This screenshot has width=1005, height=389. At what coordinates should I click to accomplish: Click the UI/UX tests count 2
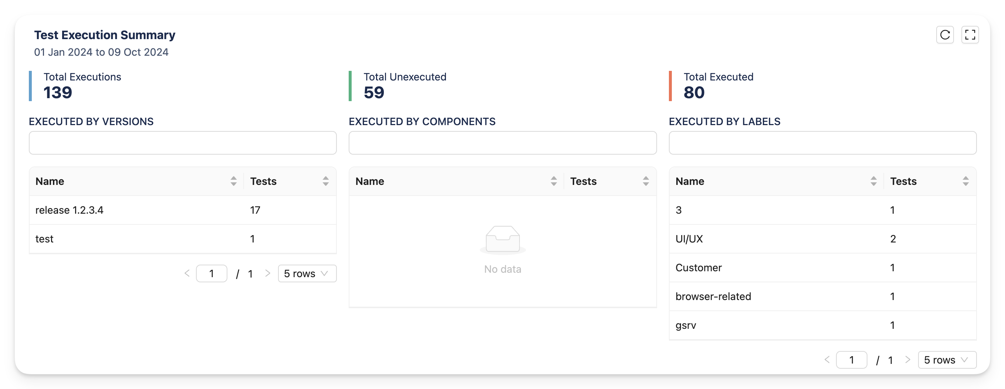coord(893,239)
